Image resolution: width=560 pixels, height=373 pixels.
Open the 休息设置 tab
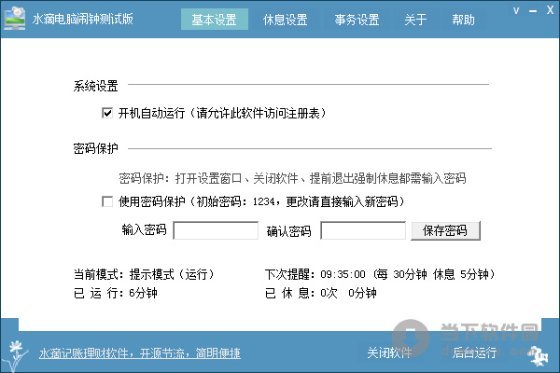pos(285,20)
